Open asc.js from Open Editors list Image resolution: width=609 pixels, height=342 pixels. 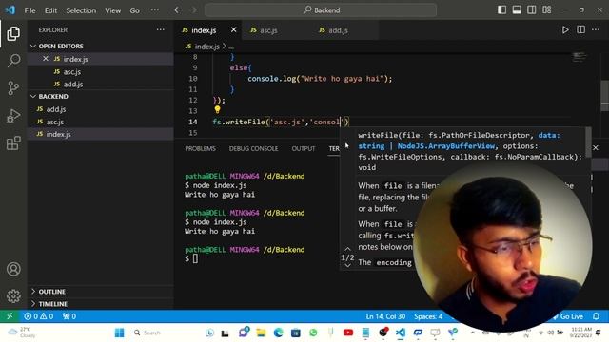click(x=72, y=72)
